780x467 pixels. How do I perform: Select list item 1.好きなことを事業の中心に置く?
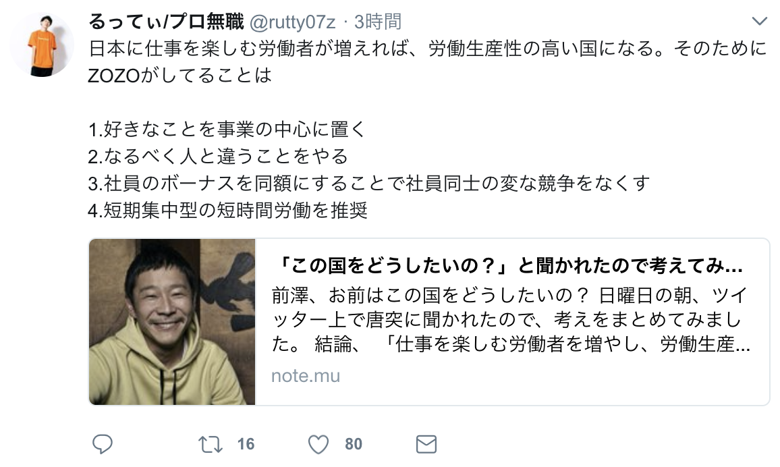(x=227, y=130)
